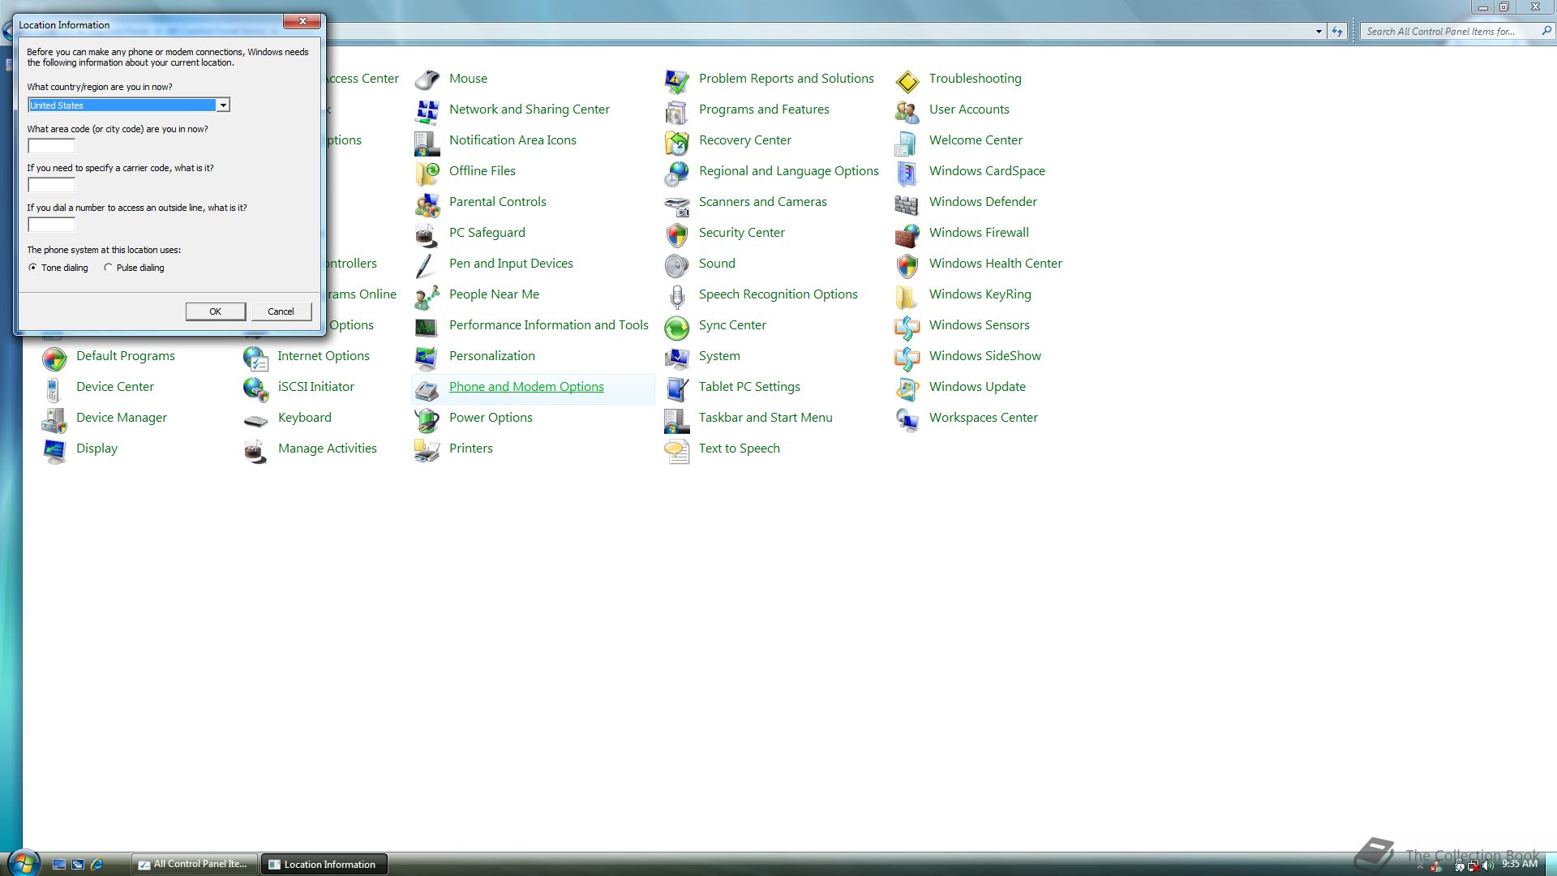Open the Keyboard link
Viewport: 1557px width, 876px height.
click(x=305, y=418)
